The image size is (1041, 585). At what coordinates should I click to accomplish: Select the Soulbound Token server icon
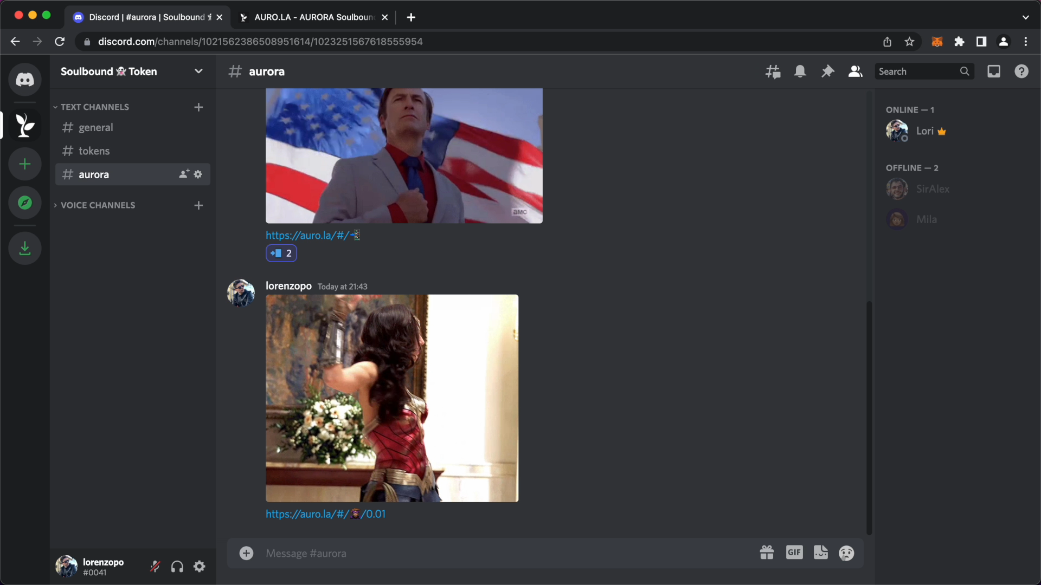pyautogui.click(x=25, y=125)
